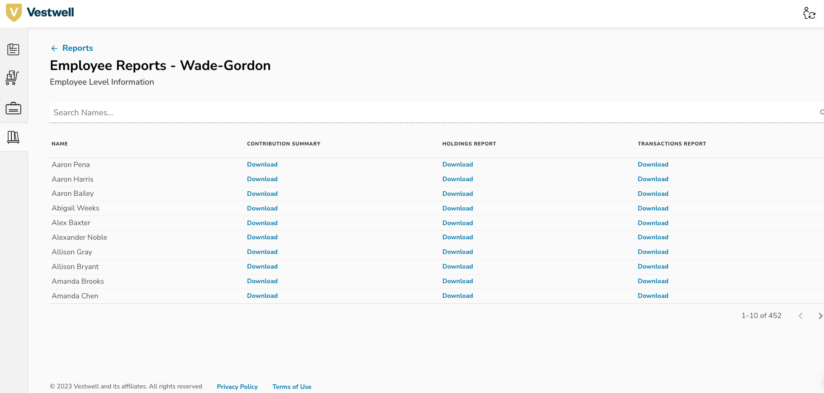Download Aaron Harris's holdings report
This screenshot has width=824, height=393.
457,179
